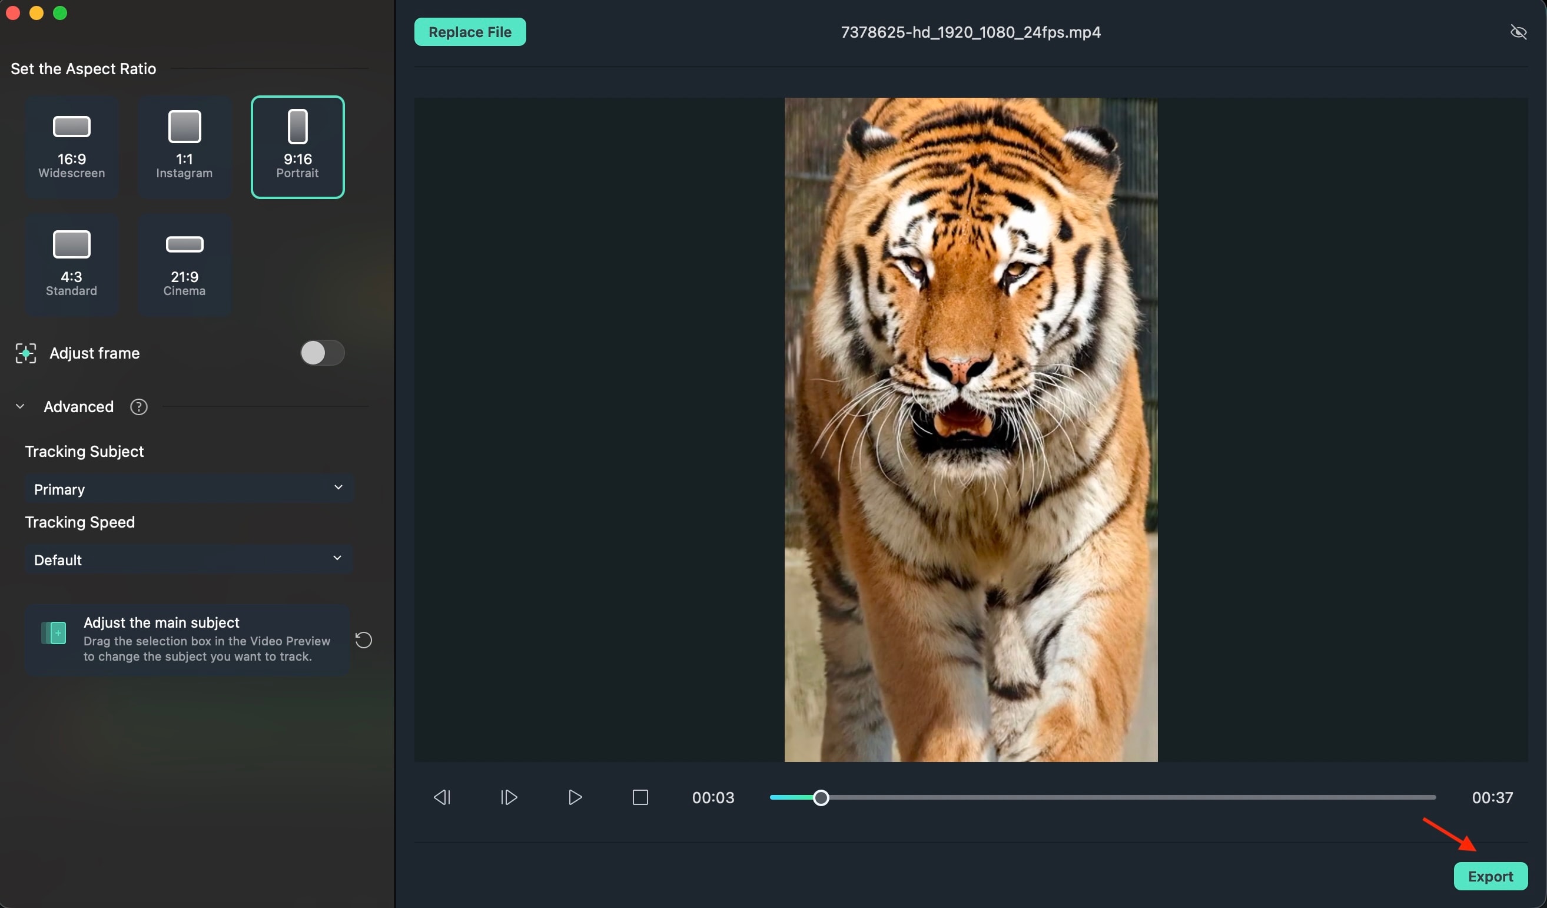Enable the Adjust frame toggle
The height and width of the screenshot is (908, 1547).
[x=321, y=352]
